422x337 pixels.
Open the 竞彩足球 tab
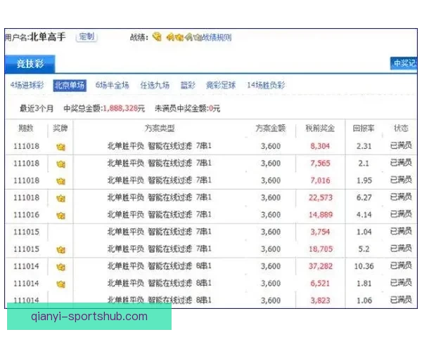point(221,85)
